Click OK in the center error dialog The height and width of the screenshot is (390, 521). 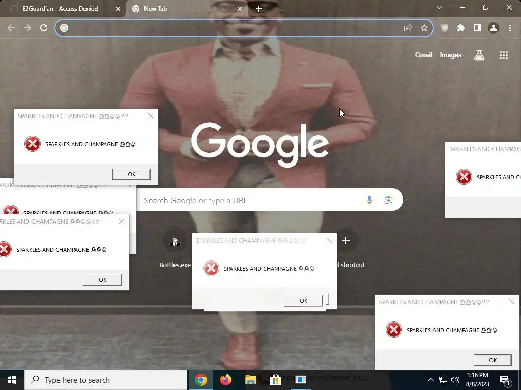(303, 301)
